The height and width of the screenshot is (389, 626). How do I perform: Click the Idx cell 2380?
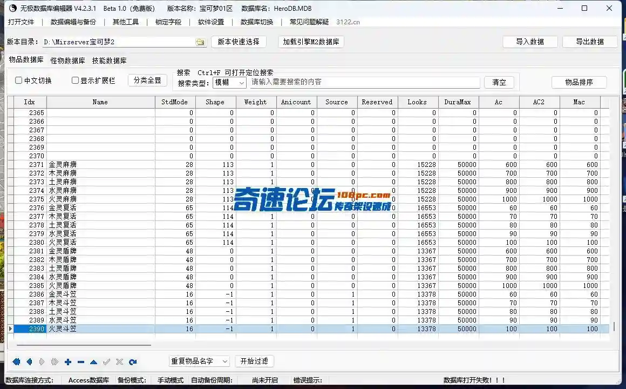(30, 242)
